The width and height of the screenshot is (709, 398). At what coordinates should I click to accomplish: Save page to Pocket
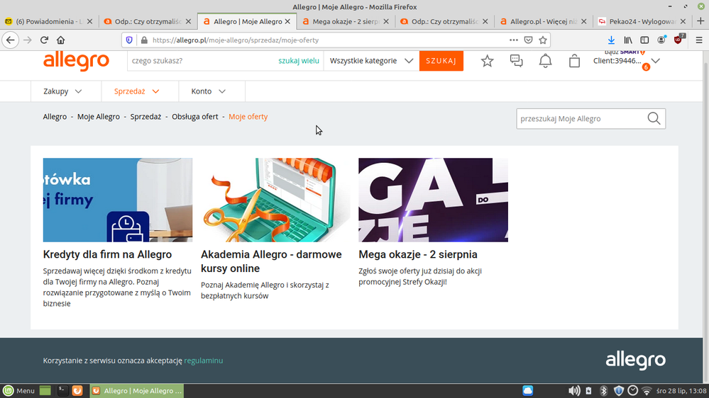coord(528,40)
